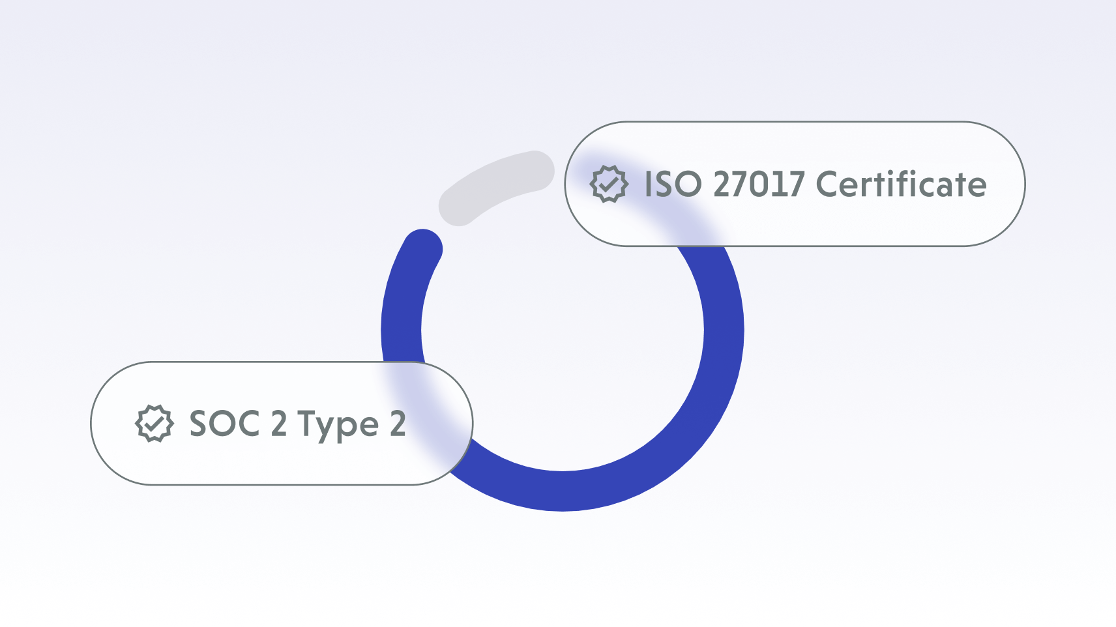Click the rounded start cap of the blue arc

[423, 249]
